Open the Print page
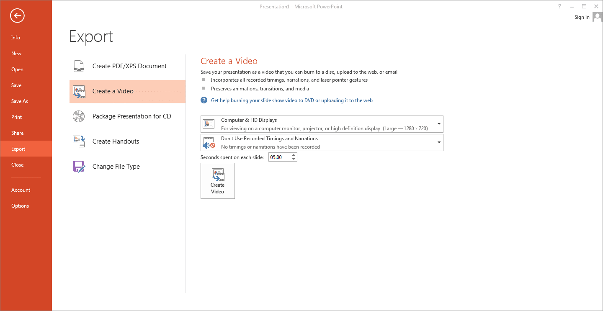This screenshot has height=311, width=603. 26,117
